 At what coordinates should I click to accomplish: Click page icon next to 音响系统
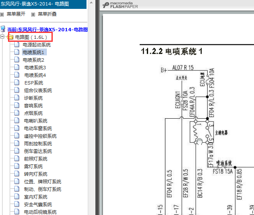point(17,106)
